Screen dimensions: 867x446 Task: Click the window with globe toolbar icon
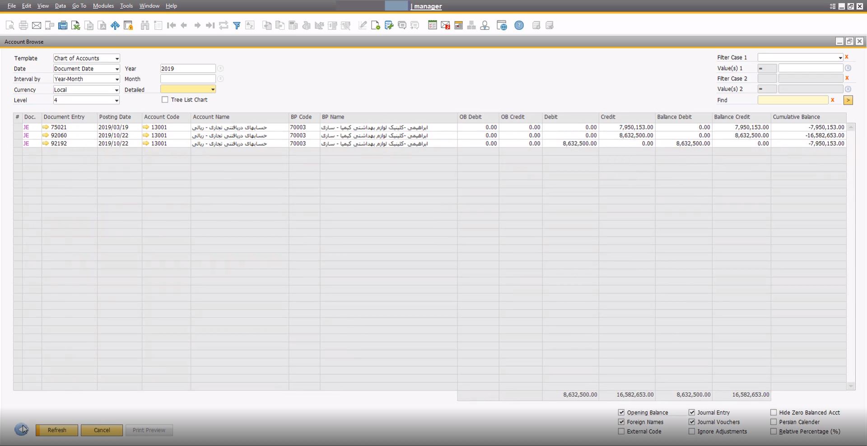[x=502, y=25]
